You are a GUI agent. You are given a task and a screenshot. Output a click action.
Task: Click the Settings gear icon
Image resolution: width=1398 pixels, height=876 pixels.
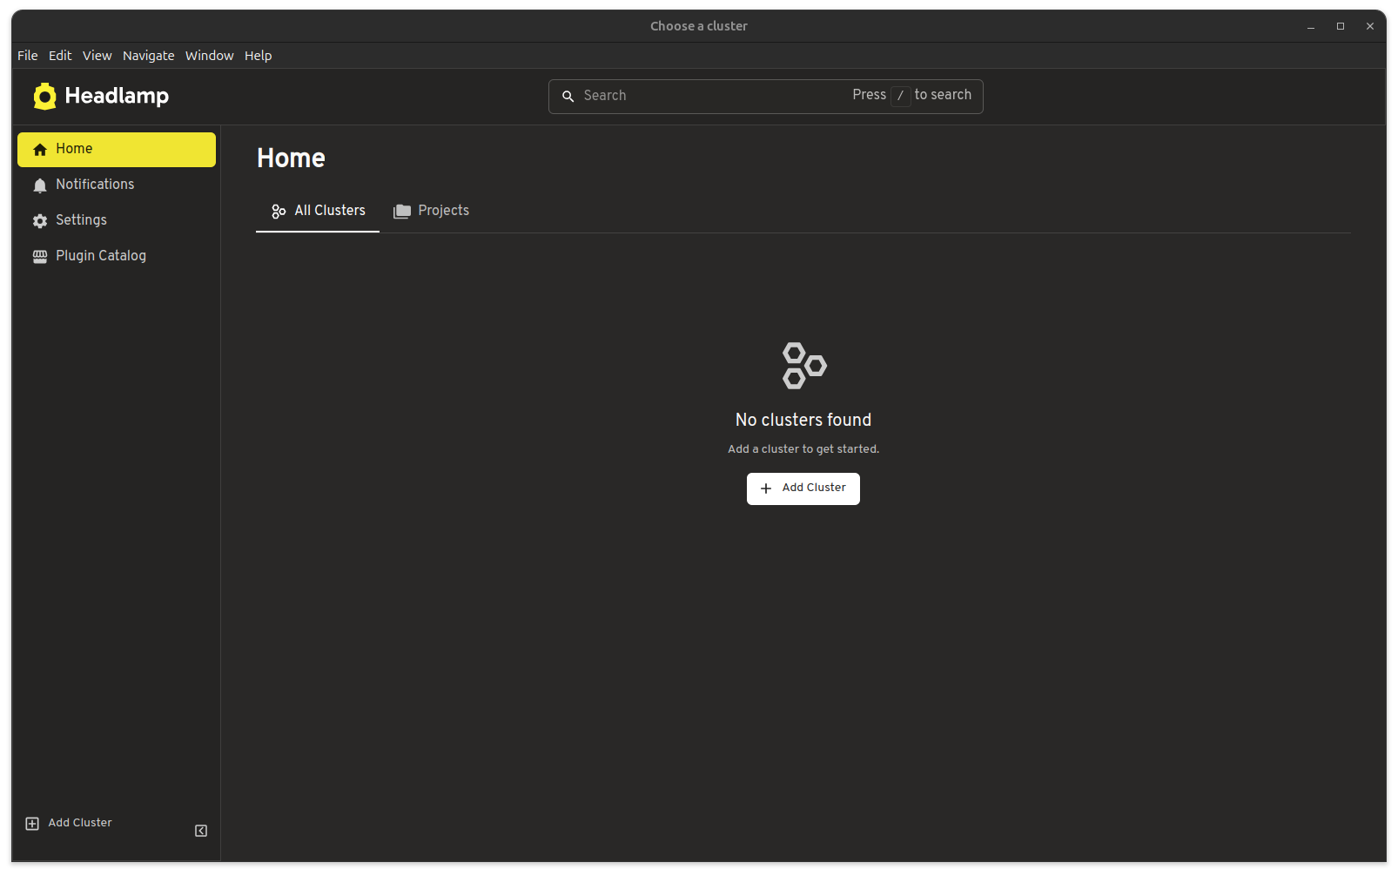pos(40,221)
